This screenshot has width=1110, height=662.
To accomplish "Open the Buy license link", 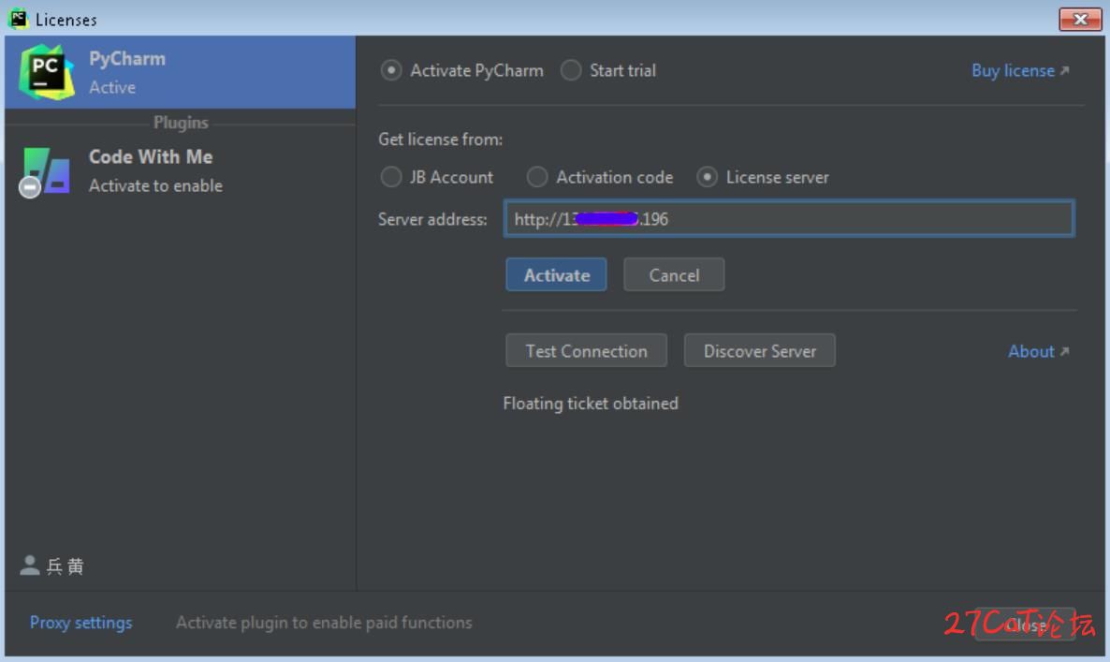I will coord(1020,71).
